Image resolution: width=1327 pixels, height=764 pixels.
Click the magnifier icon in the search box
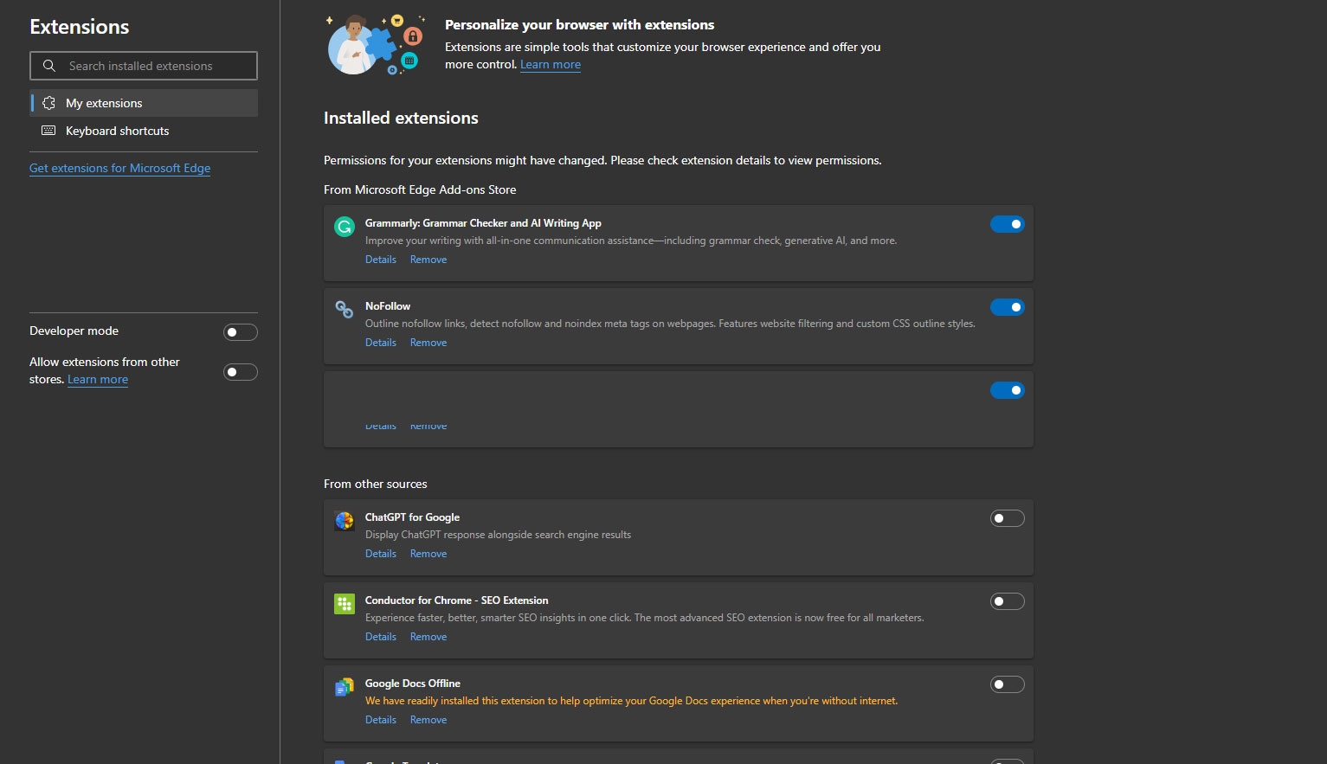[x=49, y=65]
